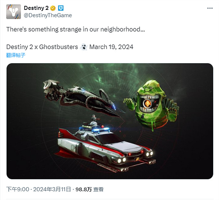Viewport: 219px width, 200px height.
Task: Click the ghost emoji in the post
Action: tap(84, 47)
